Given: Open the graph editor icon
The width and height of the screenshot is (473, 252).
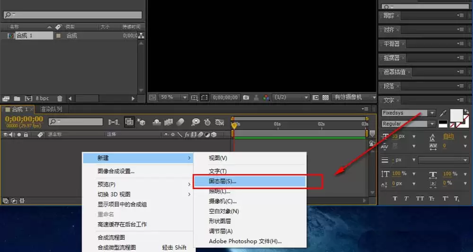Looking at the screenshot, I should coord(219,122).
